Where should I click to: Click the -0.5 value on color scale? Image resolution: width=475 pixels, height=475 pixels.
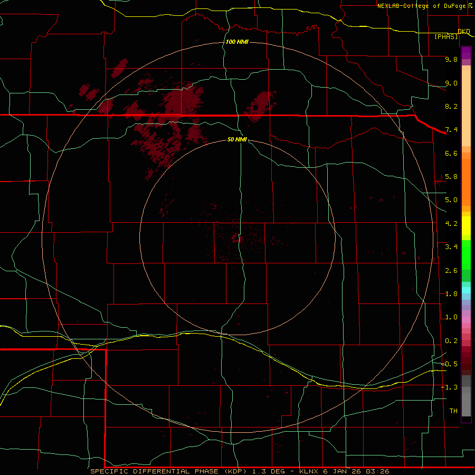[449, 364]
